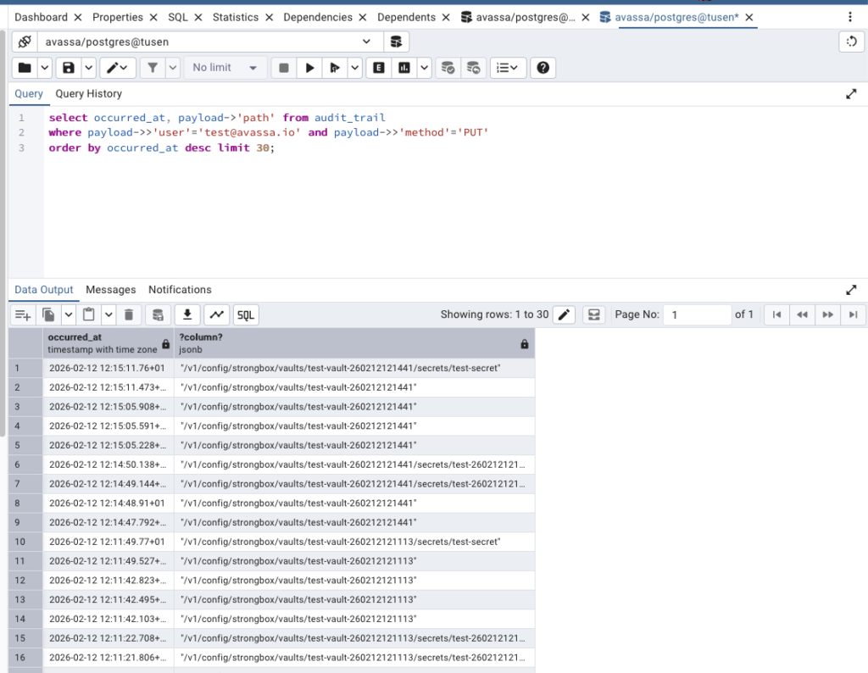Open the Explain Analyze options arrow
This screenshot has width=868, height=673.
[x=425, y=68]
